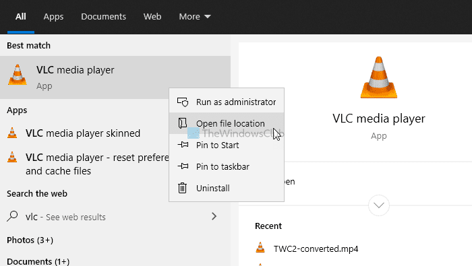Expand the vlc web results arrow
This screenshot has width=472, height=266.
coord(214,216)
